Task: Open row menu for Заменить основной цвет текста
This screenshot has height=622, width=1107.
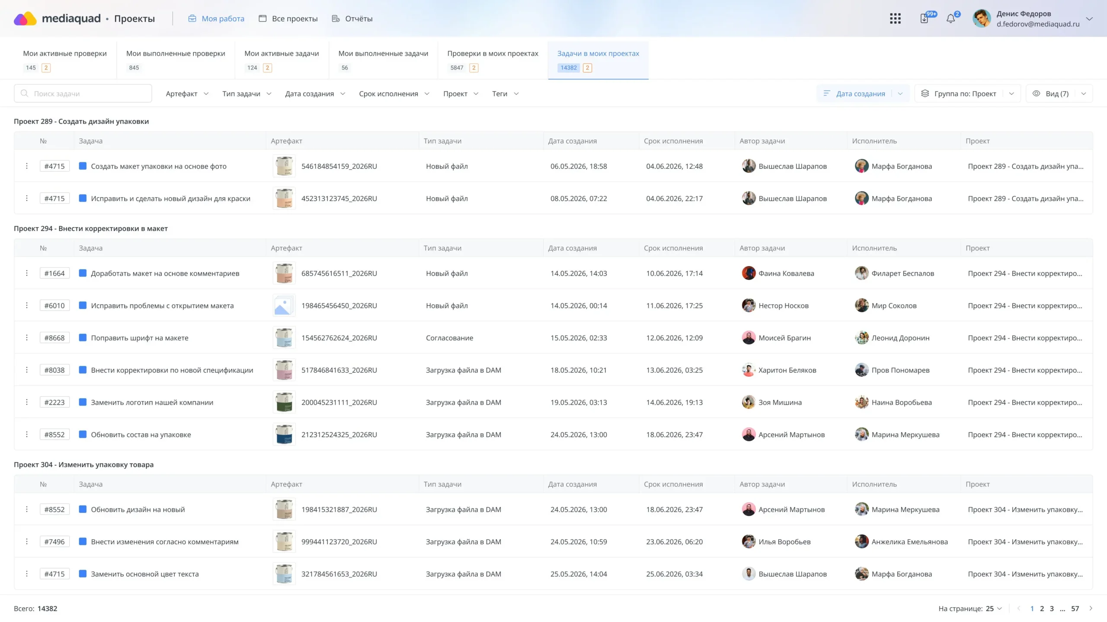Action: click(x=27, y=574)
